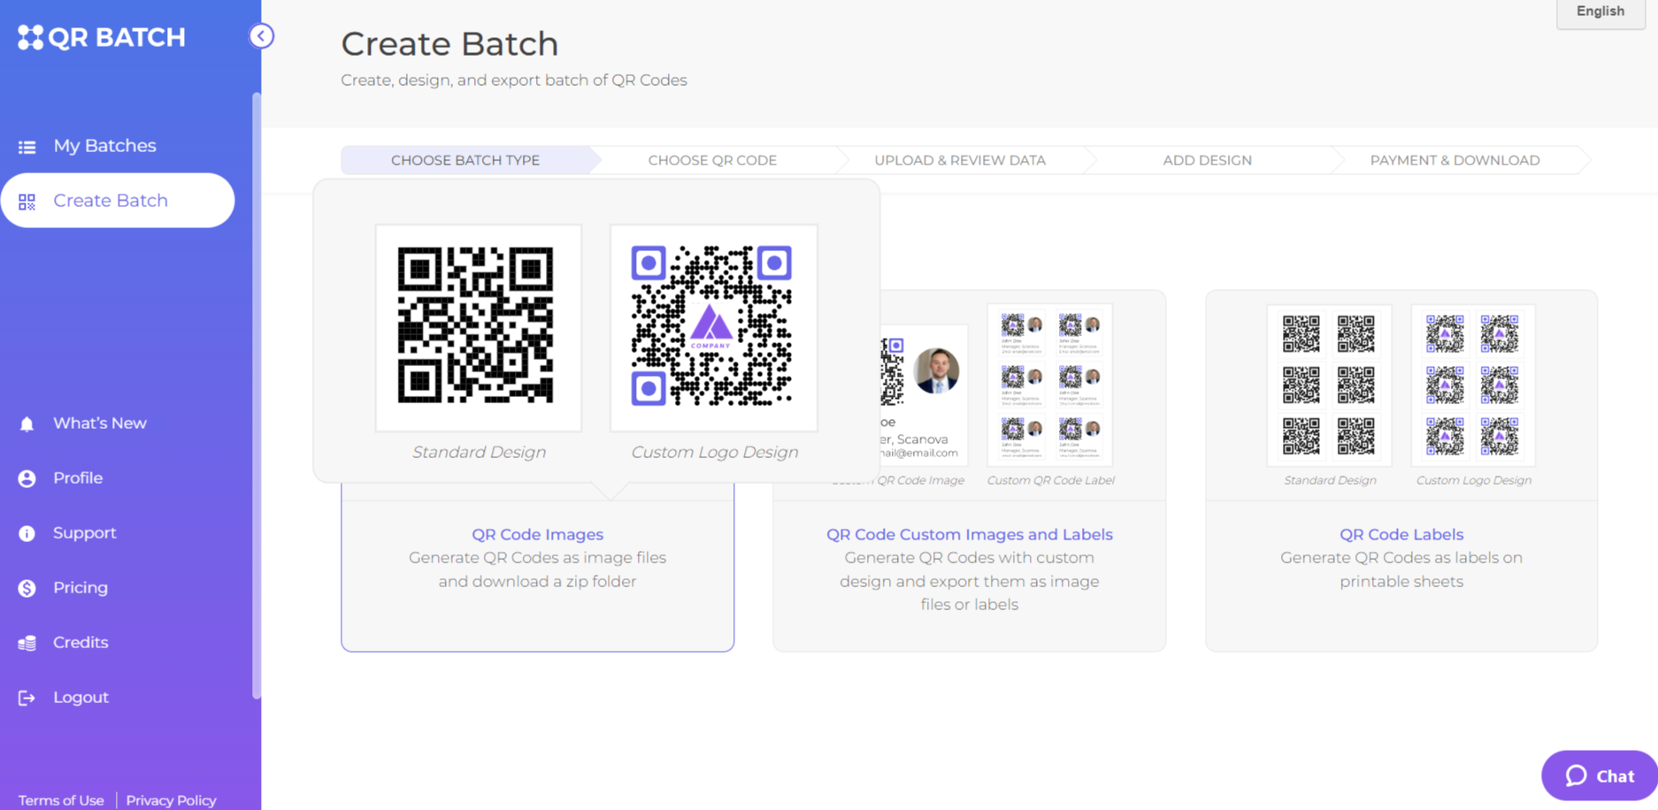Click 'Create, design, and export batch' subtitle
The width and height of the screenshot is (1658, 810).
(514, 80)
